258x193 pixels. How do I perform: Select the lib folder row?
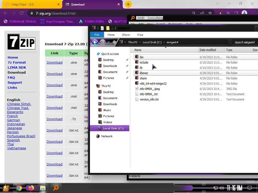click(x=196, y=68)
